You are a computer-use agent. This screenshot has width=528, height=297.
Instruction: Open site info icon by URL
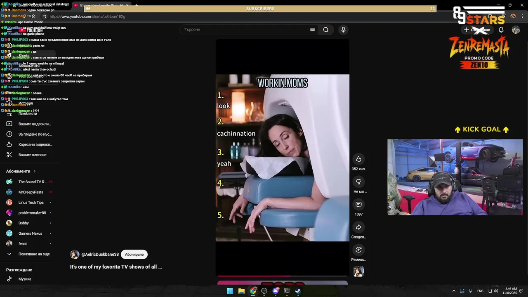44,16
